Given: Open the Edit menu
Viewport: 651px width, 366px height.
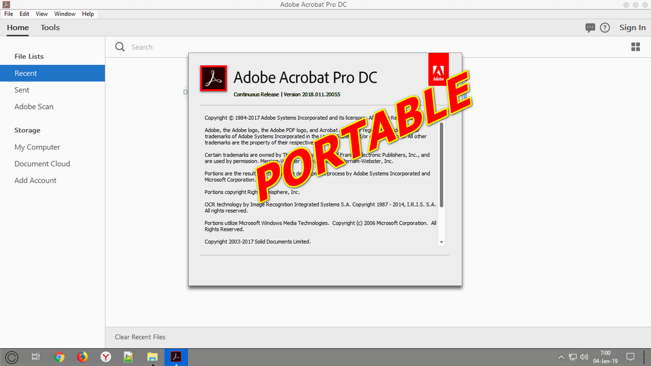Looking at the screenshot, I should pos(24,14).
